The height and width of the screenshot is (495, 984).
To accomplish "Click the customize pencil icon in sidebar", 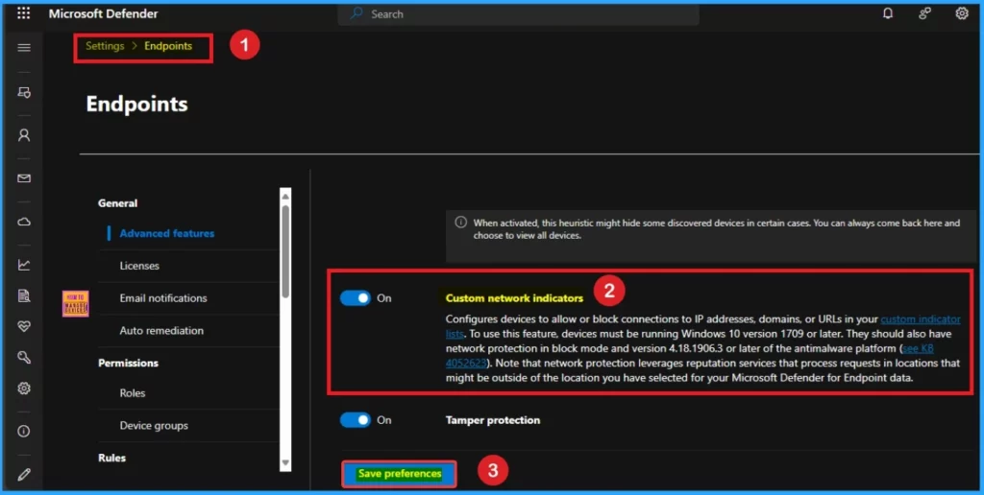I will click(24, 474).
